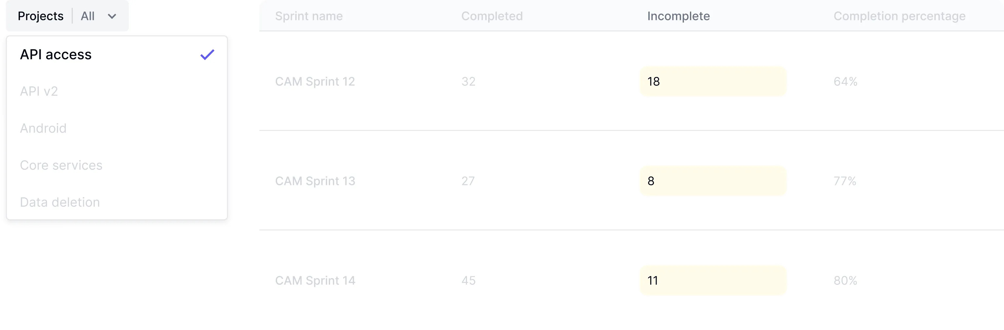This screenshot has height=330, width=1004.
Task: Select Android in the projects menu
Action: [x=43, y=128]
